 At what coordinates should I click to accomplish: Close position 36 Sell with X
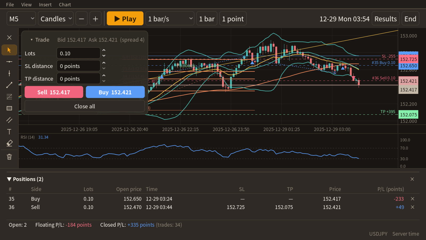(412, 207)
